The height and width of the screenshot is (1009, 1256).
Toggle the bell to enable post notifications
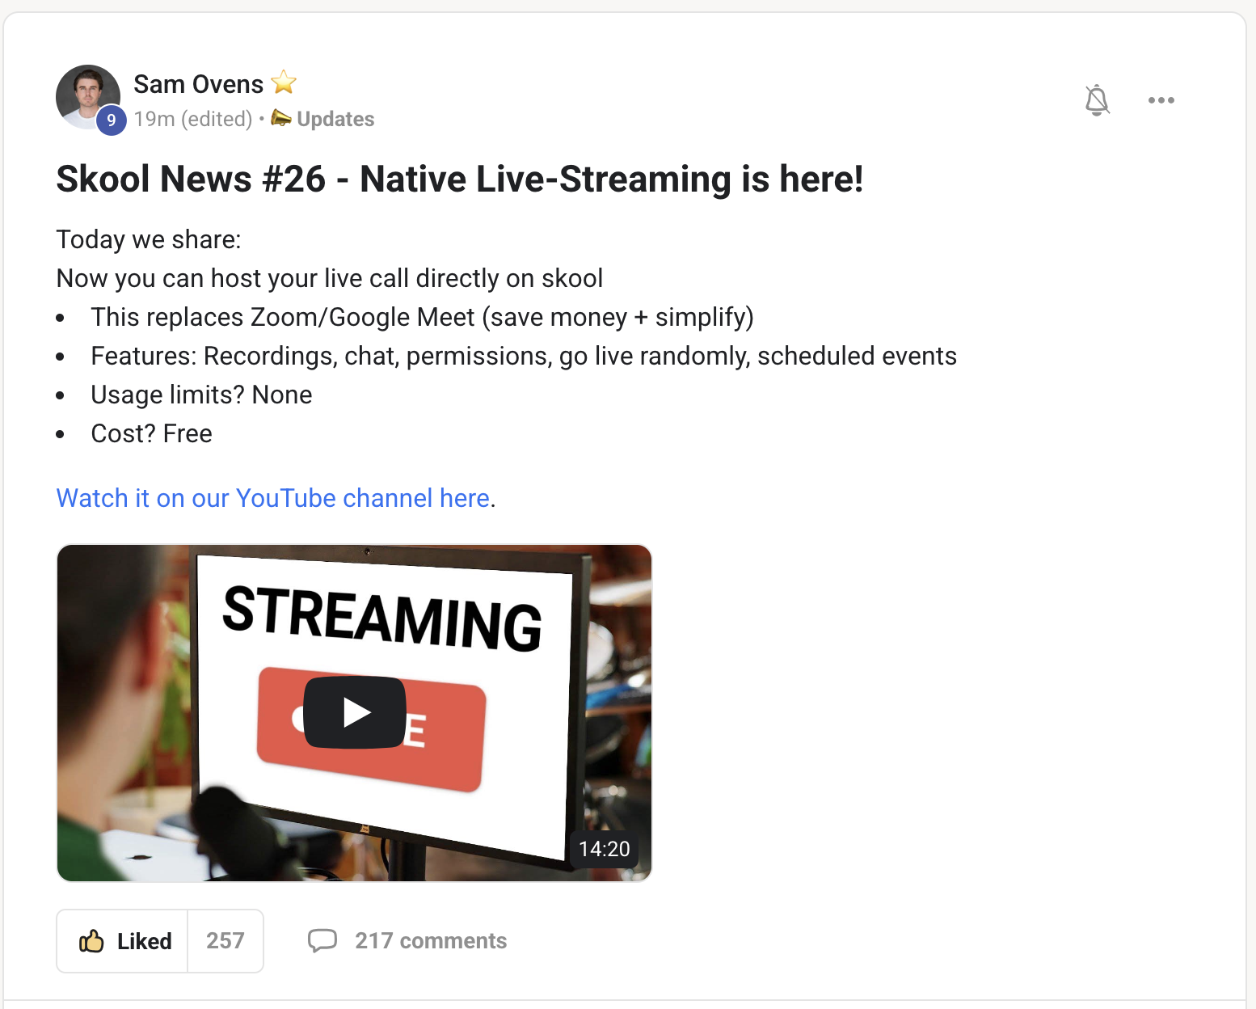(1097, 99)
